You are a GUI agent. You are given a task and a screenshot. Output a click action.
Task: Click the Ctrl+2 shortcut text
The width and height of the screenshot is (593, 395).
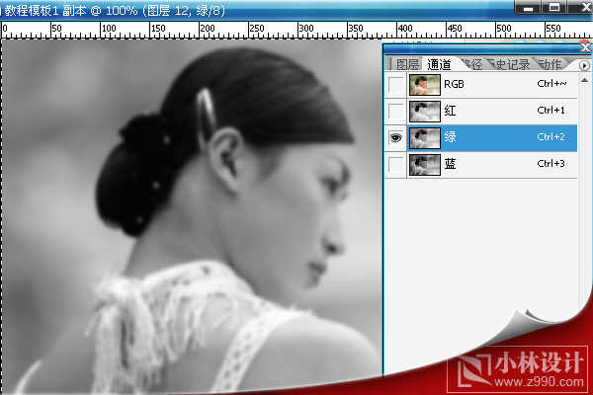pyautogui.click(x=551, y=137)
